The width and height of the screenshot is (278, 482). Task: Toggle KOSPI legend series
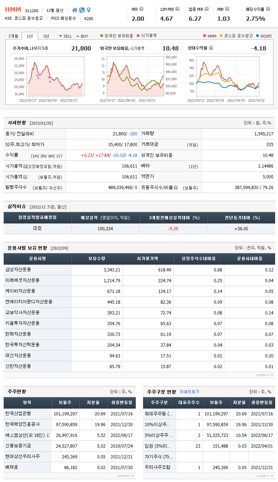pos(264,36)
